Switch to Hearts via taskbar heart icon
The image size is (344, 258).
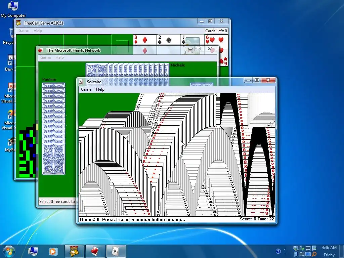point(95,251)
